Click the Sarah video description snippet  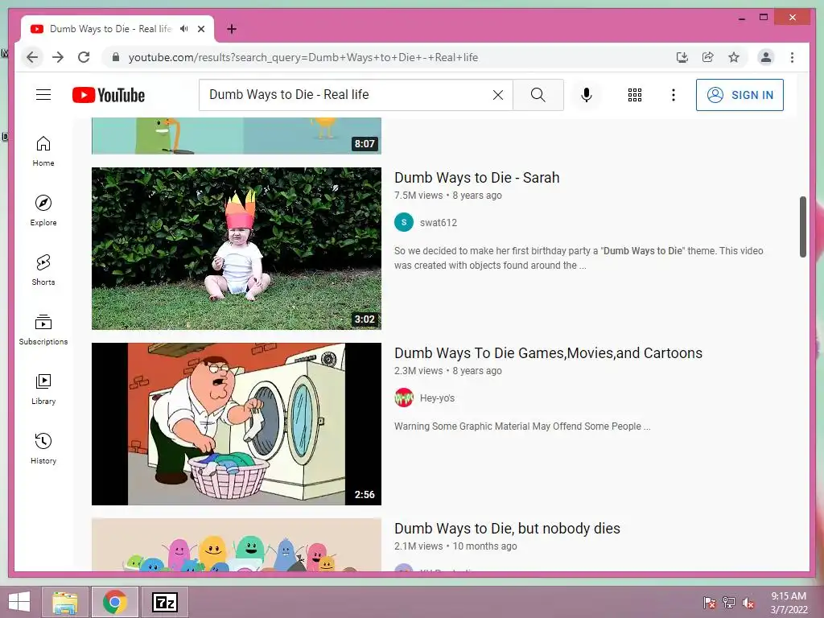(579, 258)
